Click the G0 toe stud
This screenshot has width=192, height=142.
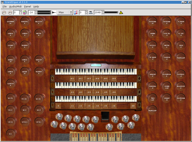click(54, 124)
